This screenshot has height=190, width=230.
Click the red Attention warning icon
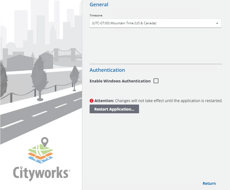pyautogui.click(x=92, y=101)
